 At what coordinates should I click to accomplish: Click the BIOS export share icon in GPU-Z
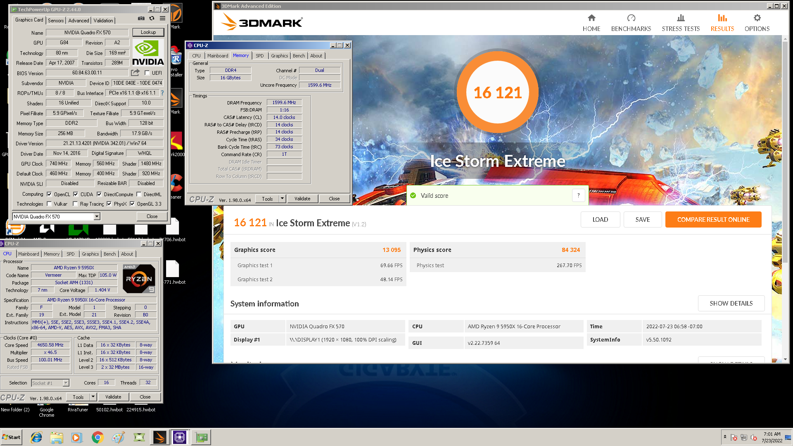tap(135, 73)
